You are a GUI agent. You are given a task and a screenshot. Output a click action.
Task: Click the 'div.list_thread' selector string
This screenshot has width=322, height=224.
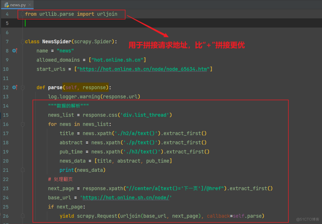[145, 115]
